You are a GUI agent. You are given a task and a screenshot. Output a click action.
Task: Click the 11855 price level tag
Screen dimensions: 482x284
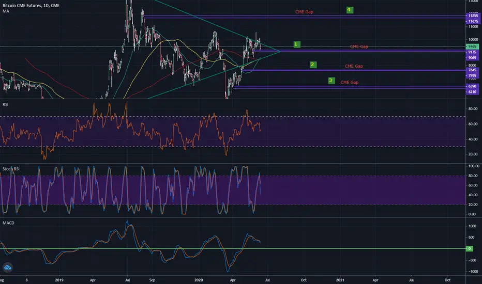point(473,15)
